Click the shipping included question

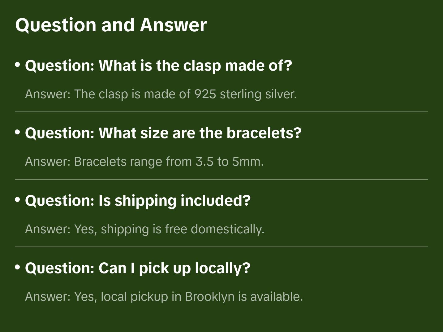(138, 200)
